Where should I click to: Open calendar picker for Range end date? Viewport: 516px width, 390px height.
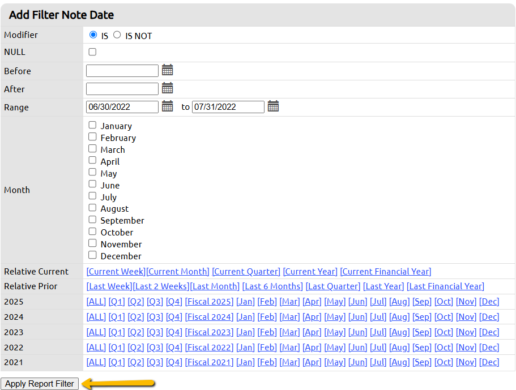pos(273,106)
